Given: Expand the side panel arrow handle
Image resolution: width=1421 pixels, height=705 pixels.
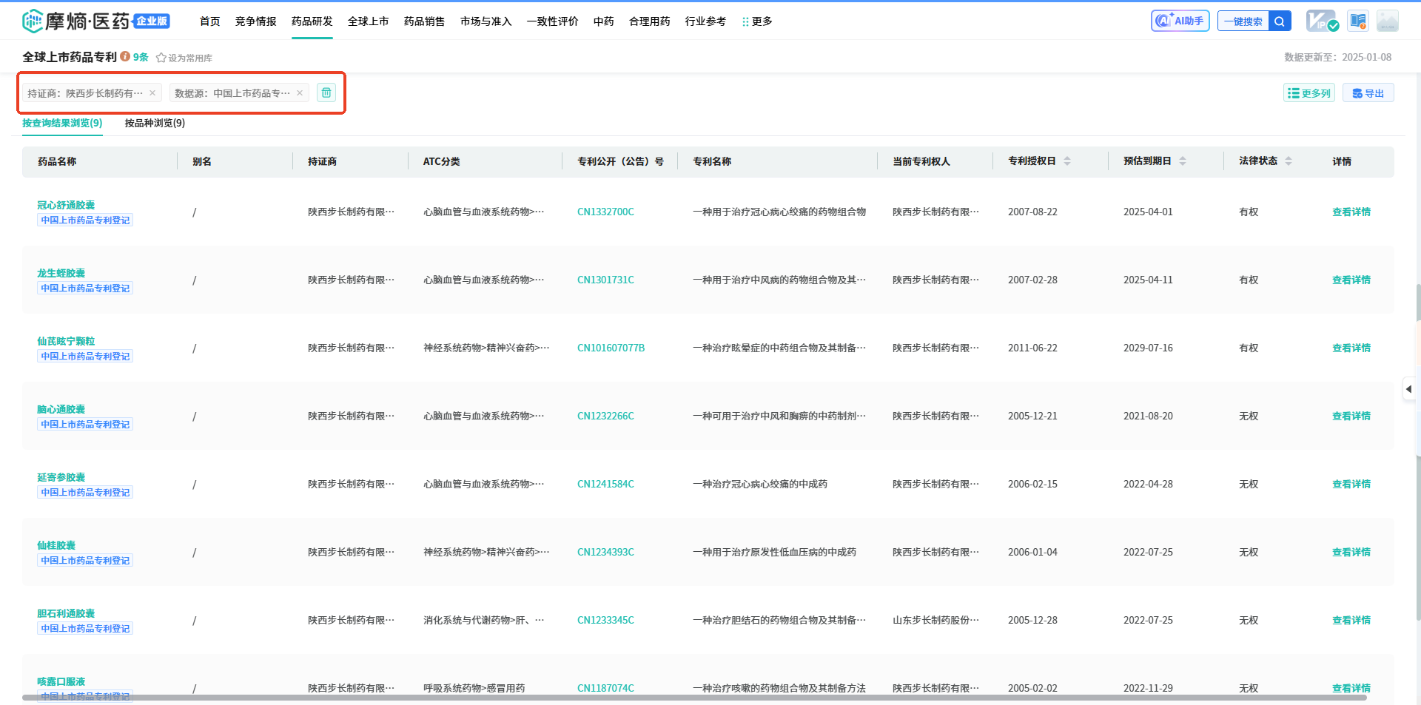Looking at the screenshot, I should (1409, 388).
